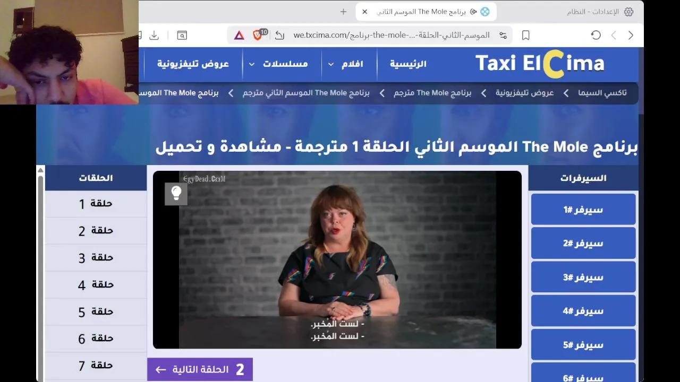This screenshot has width=680, height=382.
Task: Click the السيرفرات panel header
Action: click(x=583, y=178)
